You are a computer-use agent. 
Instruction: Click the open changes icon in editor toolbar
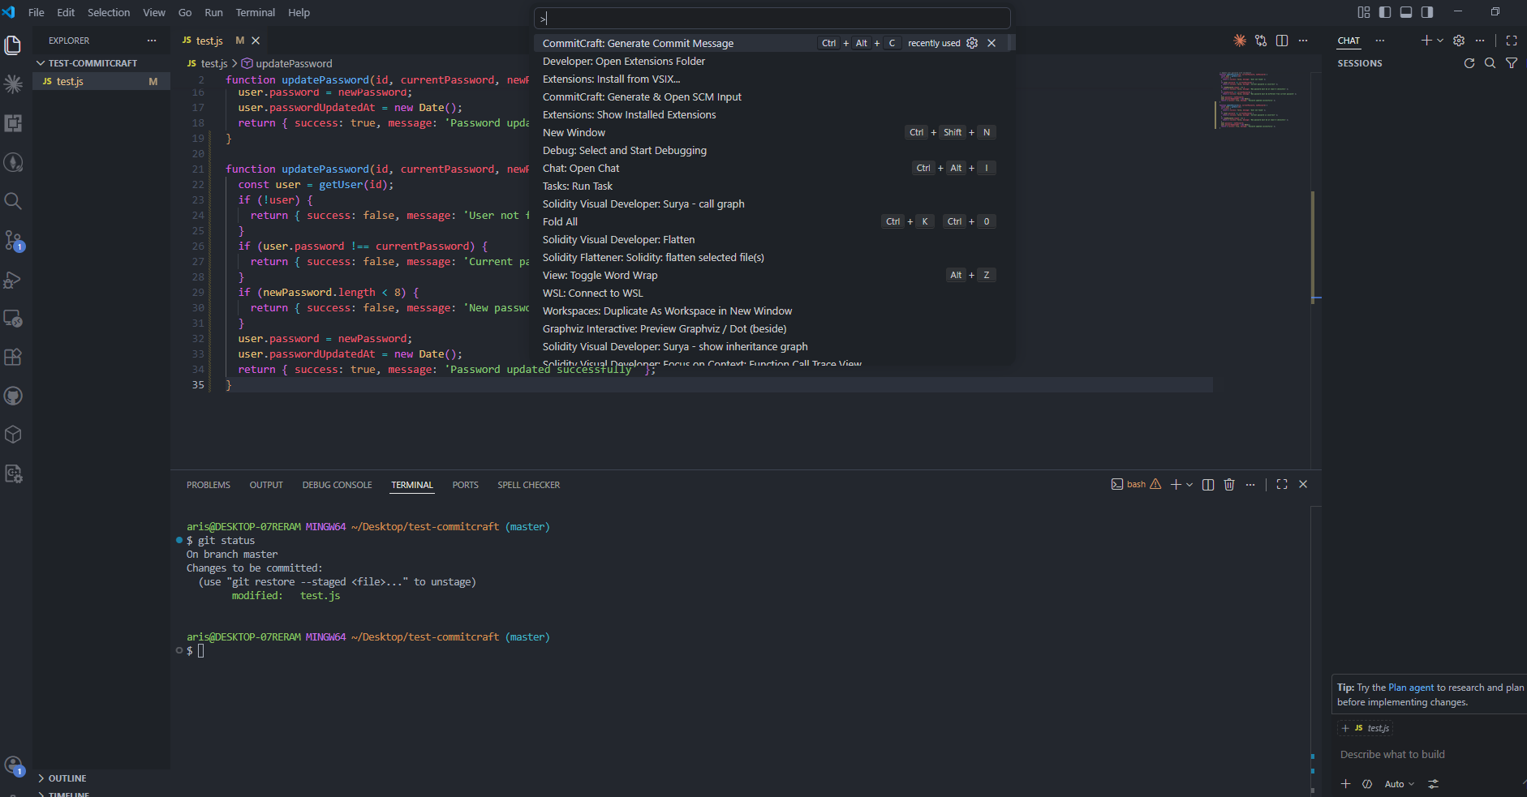pos(1261,41)
